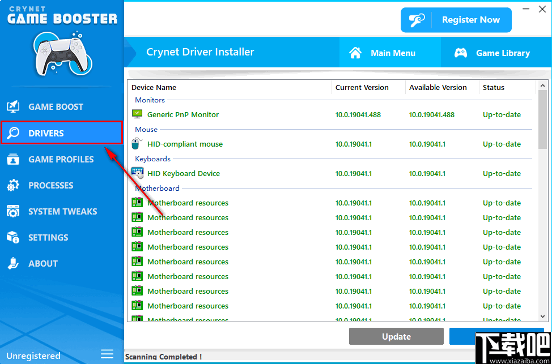Click the Register Now button
Image resolution: width=552 pixels, height=364 pixels.
click(x=456, y=20)
